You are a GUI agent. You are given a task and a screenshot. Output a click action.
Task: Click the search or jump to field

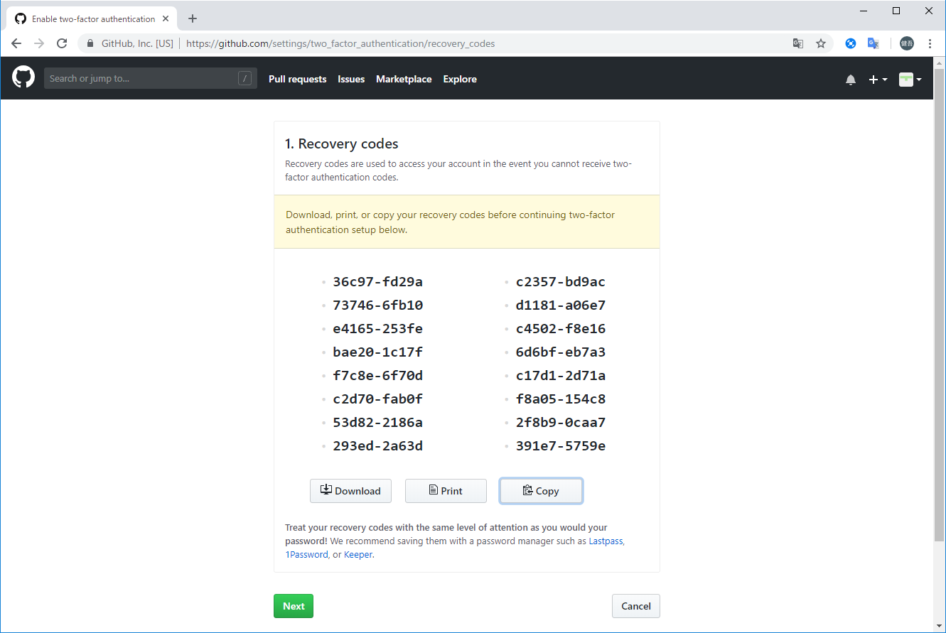[149, 78]
